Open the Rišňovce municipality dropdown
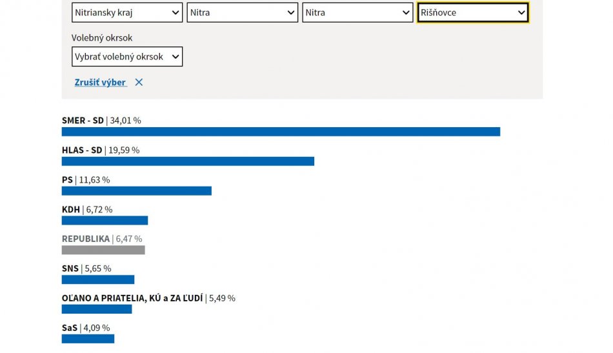 pyautogui.click(x=473, y=12)
